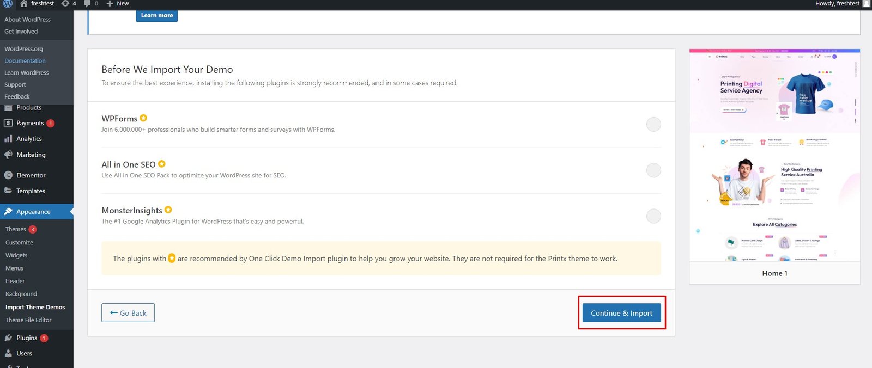872x368 pixels.
Task: Click the Go Back button
Action: pos(128,313)
